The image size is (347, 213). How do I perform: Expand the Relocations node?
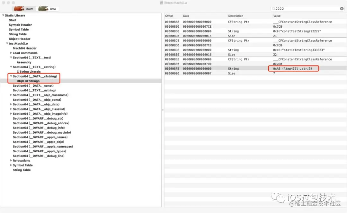pyautogui.click(x=11, y=160)
